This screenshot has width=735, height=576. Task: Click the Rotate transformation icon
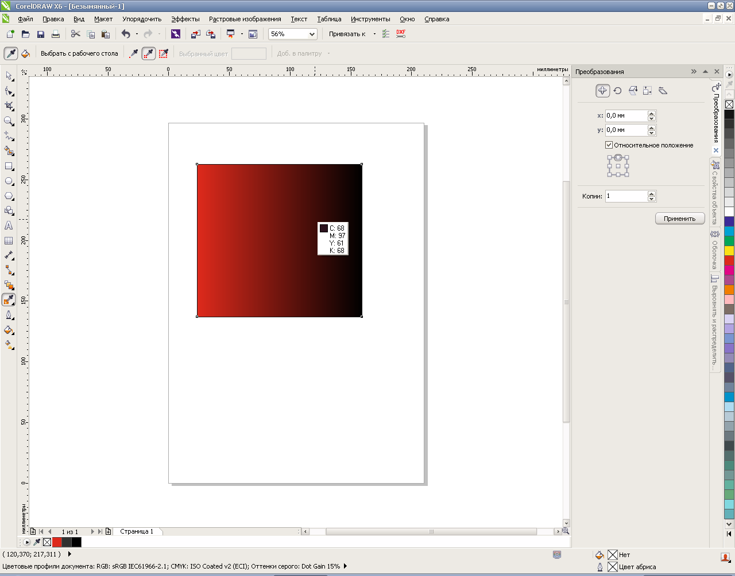617,91
